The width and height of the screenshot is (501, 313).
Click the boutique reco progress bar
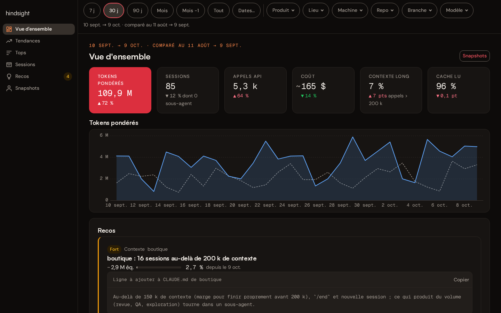coord(159,267)
